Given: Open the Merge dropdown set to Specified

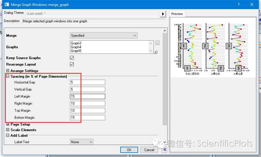Looking at the screenshot, I should click(104, 36).
